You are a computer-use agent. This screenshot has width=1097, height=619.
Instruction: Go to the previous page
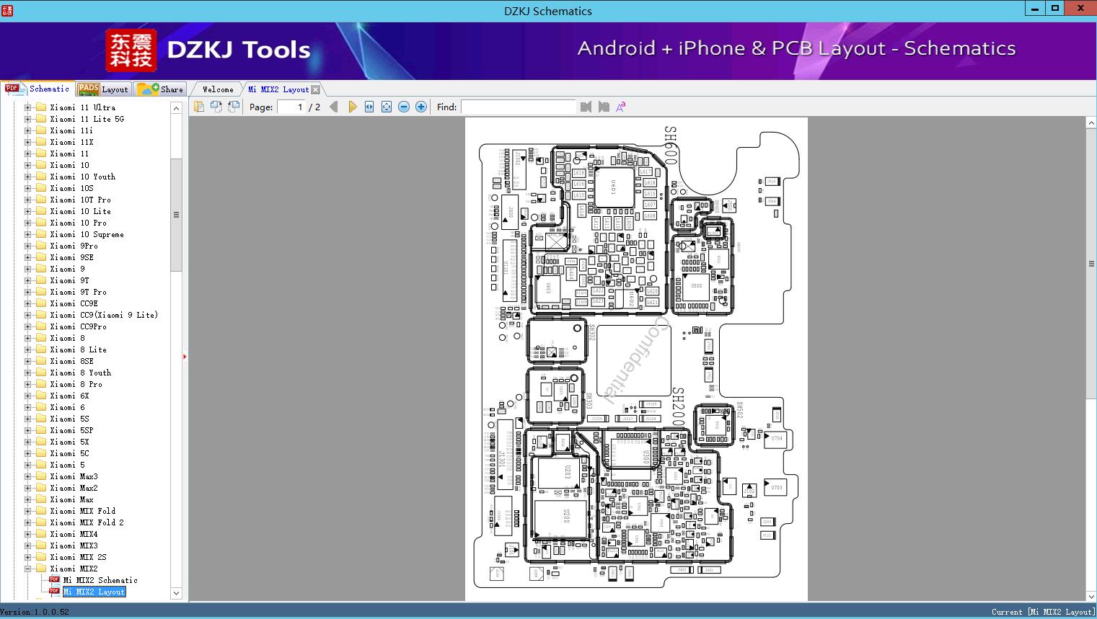[x=333, y=107]
